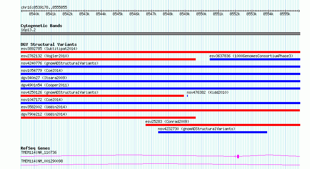Open the dgv4901n54 (Cooper2011) variant label
Image resolution: width=310 pixels, height=169 pixels.
tap(45, 85)
